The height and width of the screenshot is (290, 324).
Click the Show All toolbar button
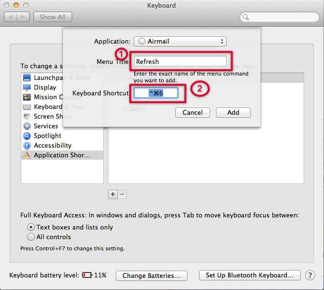[52, 17]
